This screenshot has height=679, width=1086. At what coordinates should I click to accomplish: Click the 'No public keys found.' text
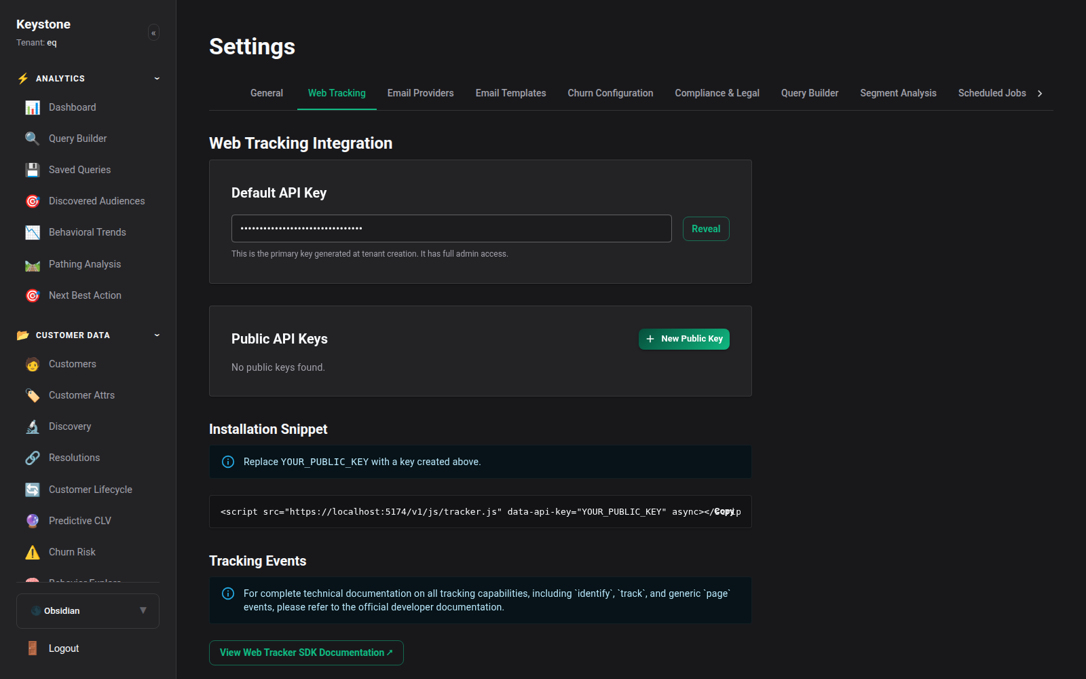point(278,367)
